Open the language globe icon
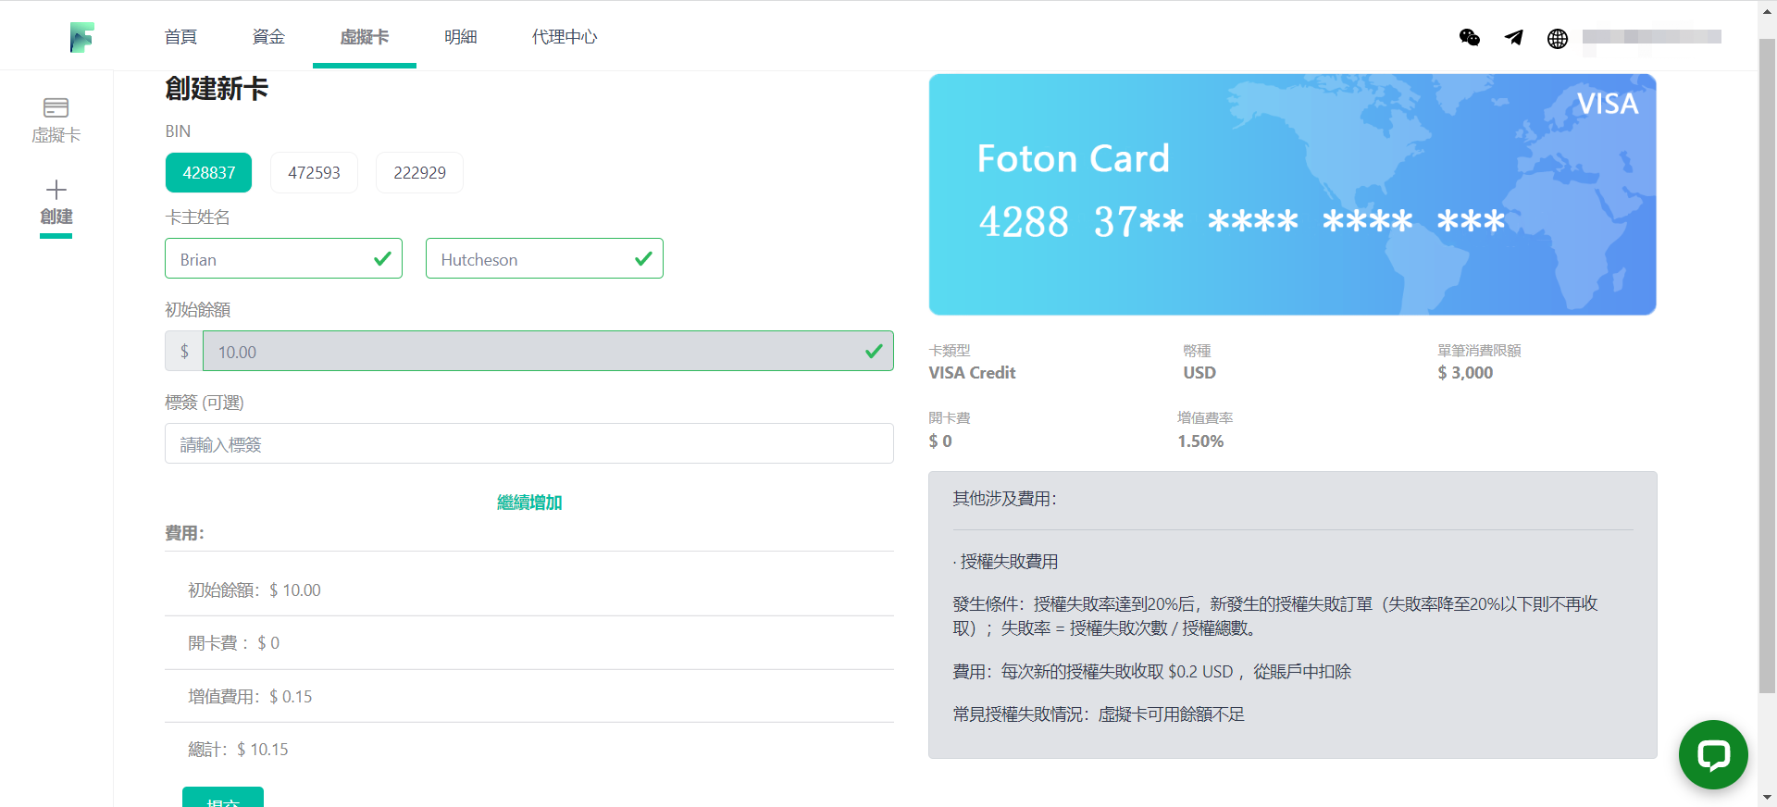Viewport: 1777px width, 807px height. [x=1558, y=38]
